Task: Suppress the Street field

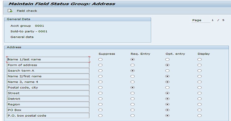Action: [x=100, y=93]
